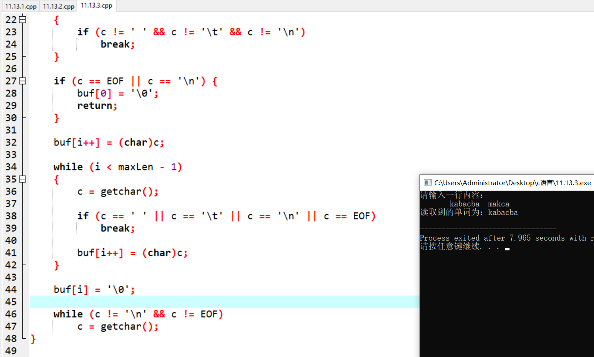Switch to the 11.13.1.cpp tab
The height and width of the screenshot is (357, 594).
(20, 6)
